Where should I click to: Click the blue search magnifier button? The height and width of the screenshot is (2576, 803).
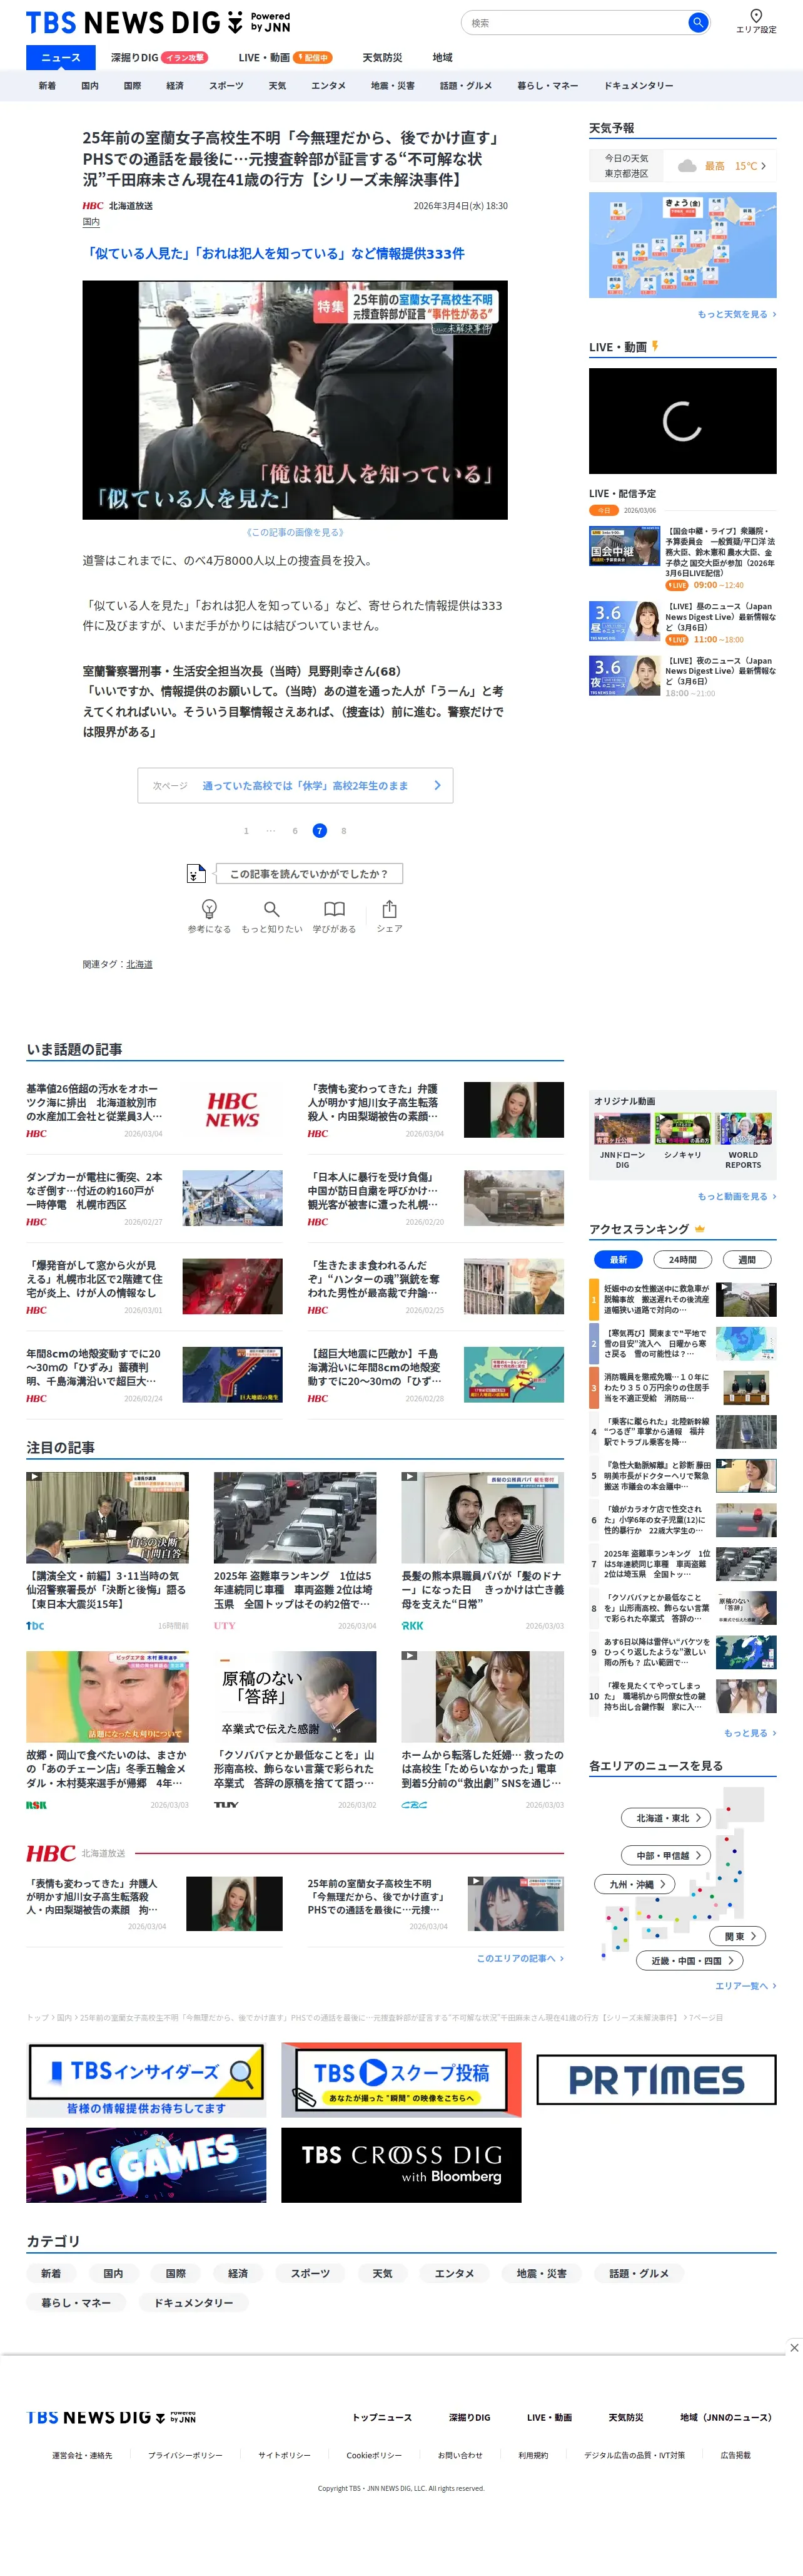pyautogui.click(x=698, y=22)
